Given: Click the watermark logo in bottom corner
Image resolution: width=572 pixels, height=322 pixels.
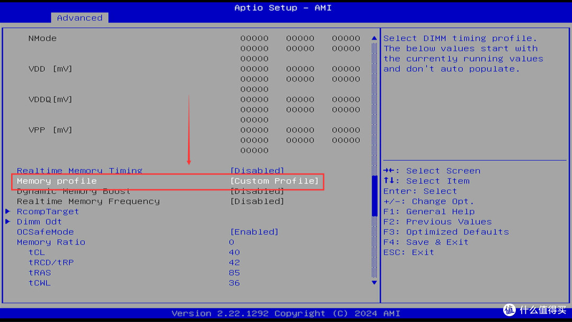Looking at the screenshot, I should [x=510, y=310].
